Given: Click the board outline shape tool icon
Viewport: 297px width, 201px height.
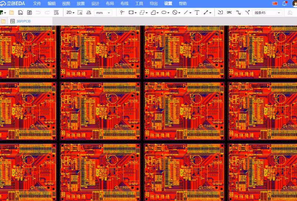Looking at the screenshot, I should point(153,13).
